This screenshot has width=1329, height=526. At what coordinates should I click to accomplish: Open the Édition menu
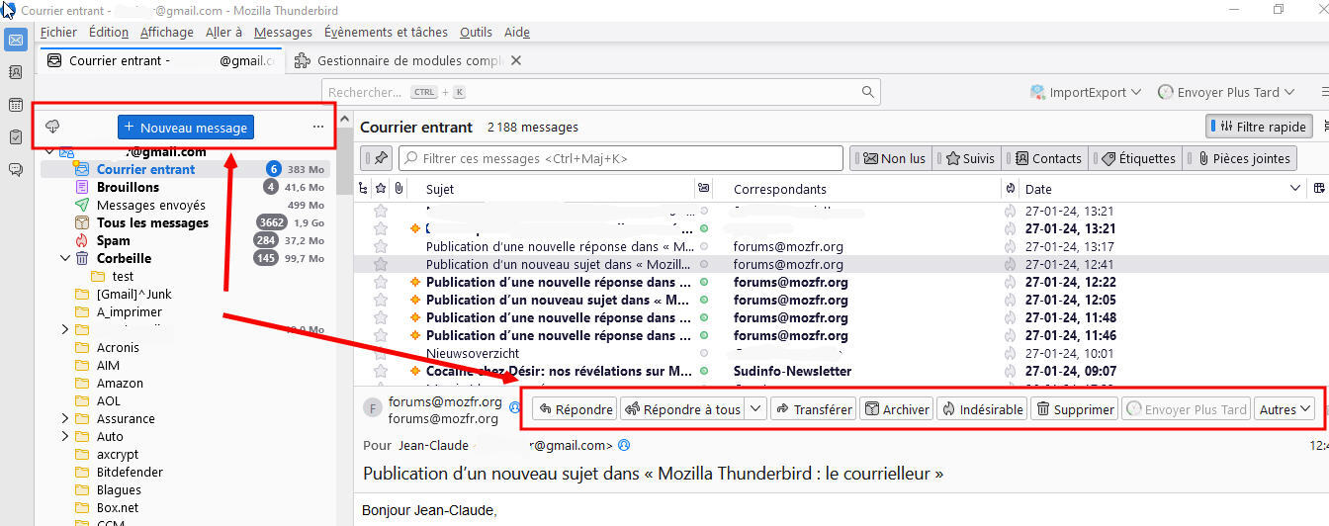[x=109, y=32]
